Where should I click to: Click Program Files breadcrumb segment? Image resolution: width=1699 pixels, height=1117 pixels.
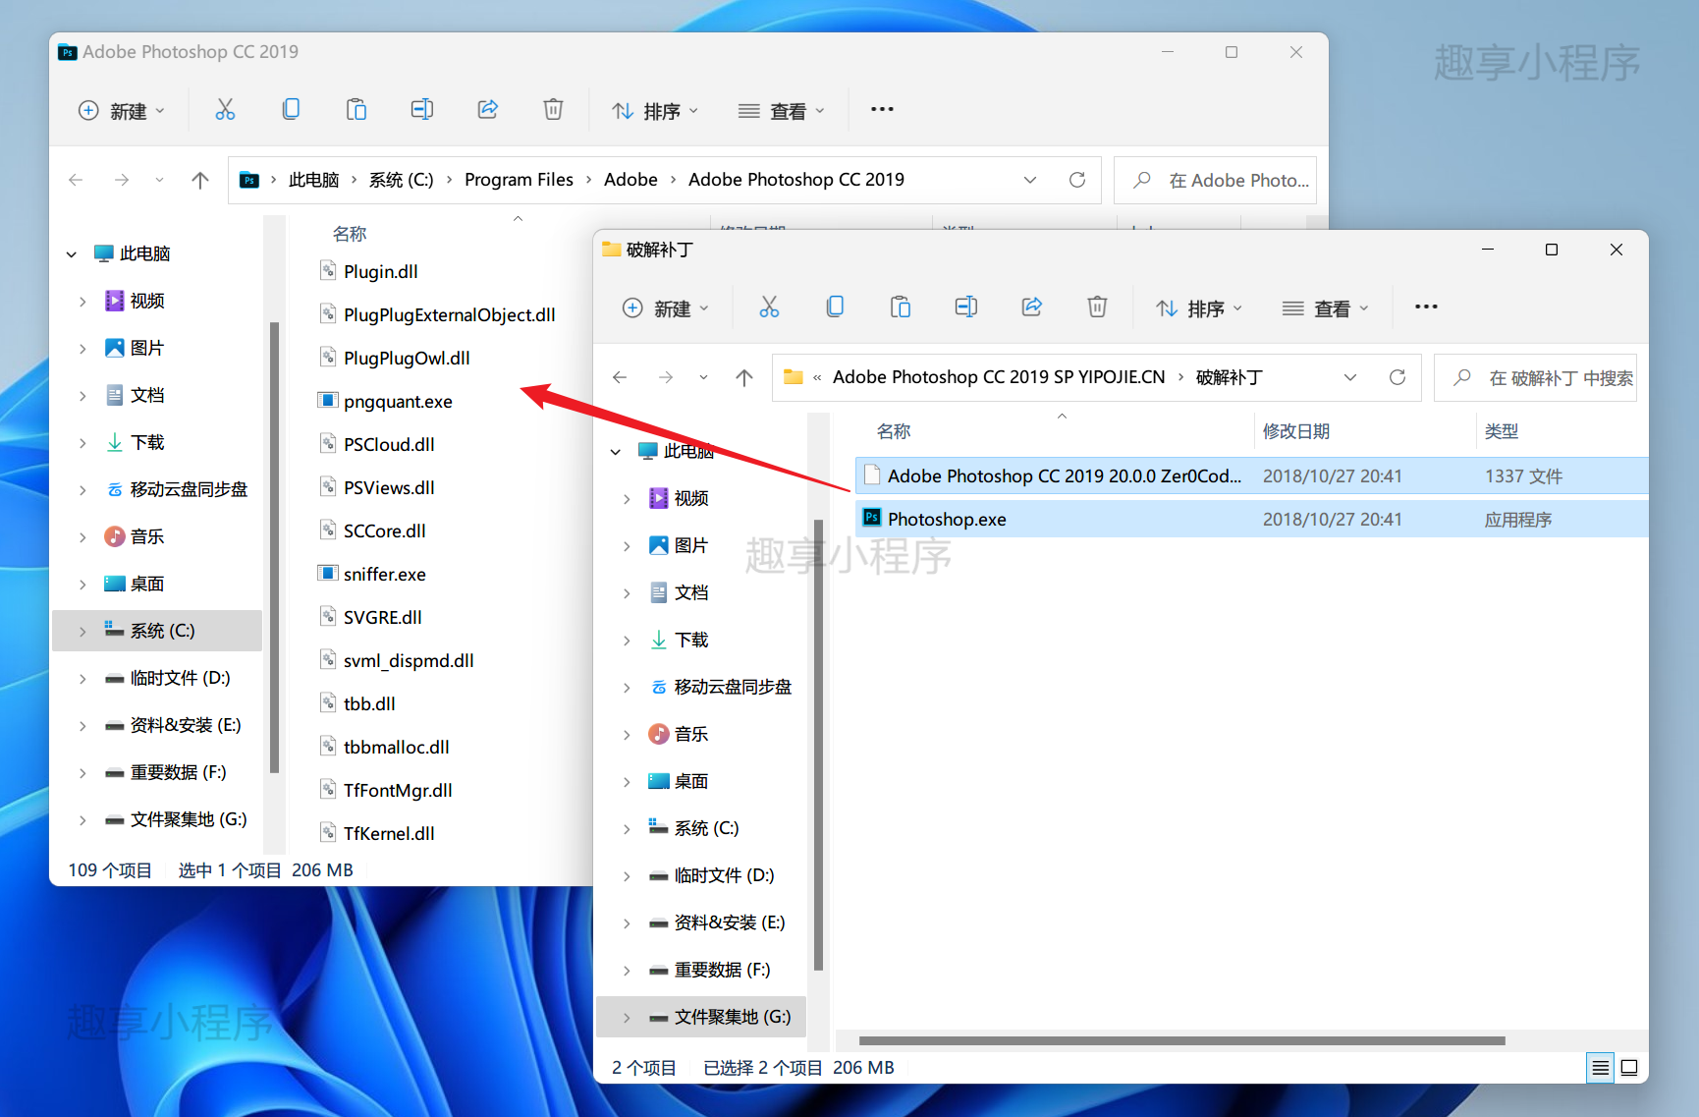(x=519, y=180)
